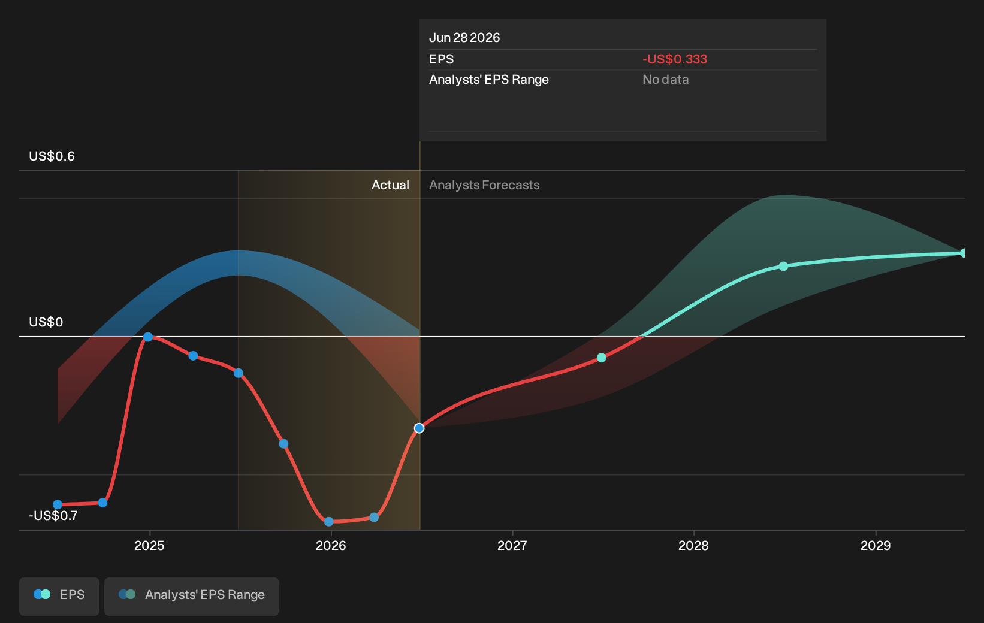Click the EPS point in late 2025
This screenshot has height=623, width=984.
click(283, 444)
